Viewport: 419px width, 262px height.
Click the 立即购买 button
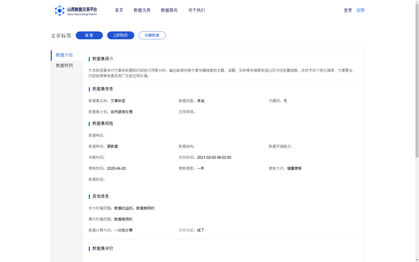(x=121, y=35)
